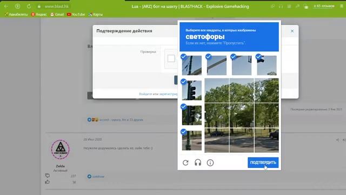Click the bookmark icon at toolbar end
This screenshot has height=195, width=346.
pyautogui.click(x=342, y=6)
